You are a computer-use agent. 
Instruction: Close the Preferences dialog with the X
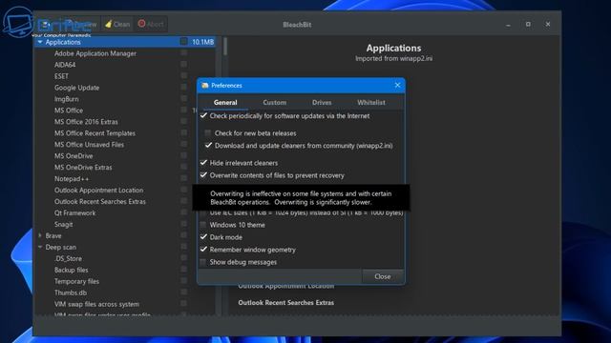pyautogui.click(x=397, y=85)
